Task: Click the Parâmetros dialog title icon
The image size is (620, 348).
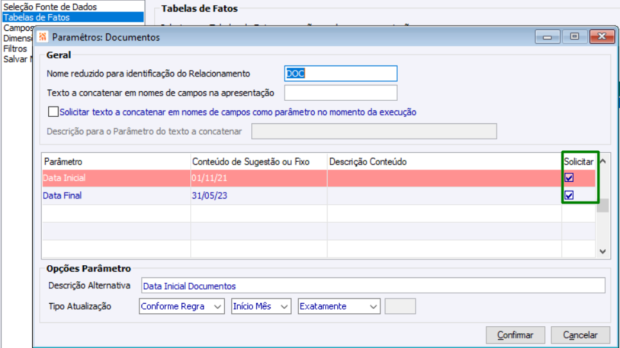Action: [x=43, y=37]
